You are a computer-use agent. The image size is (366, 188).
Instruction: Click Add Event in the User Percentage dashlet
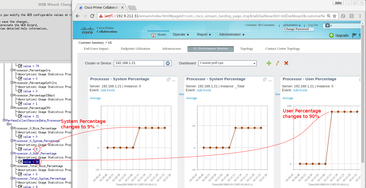300,90
